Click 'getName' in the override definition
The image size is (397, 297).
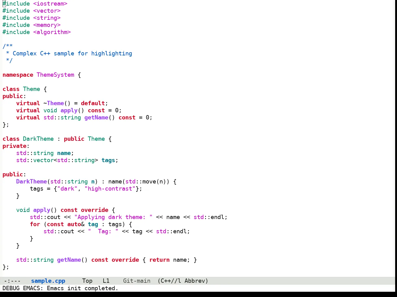pos(69,260)
